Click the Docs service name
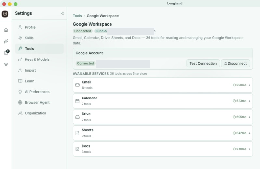This screenshot has height=169, width=260. [86, 146]
